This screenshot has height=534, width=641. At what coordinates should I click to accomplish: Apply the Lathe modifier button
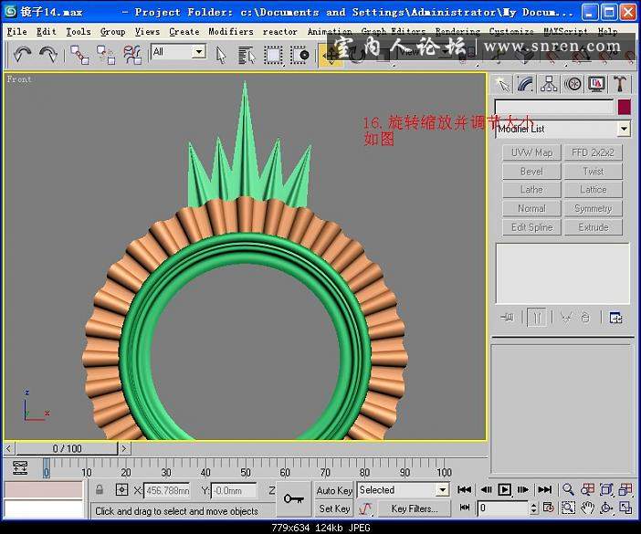(531, 190)
